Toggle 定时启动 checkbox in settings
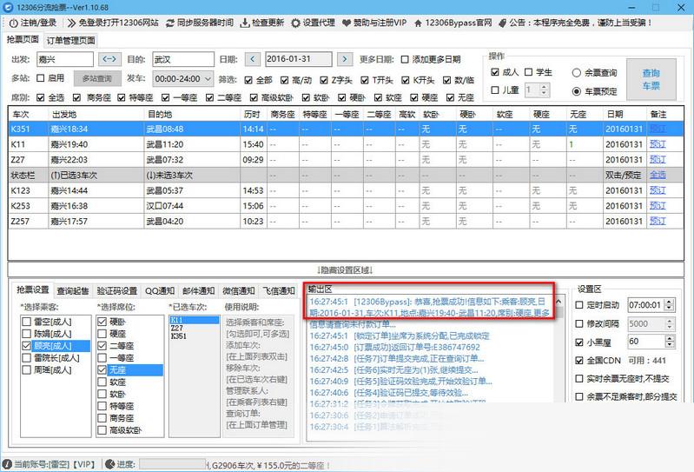 [x=581, y=305]
